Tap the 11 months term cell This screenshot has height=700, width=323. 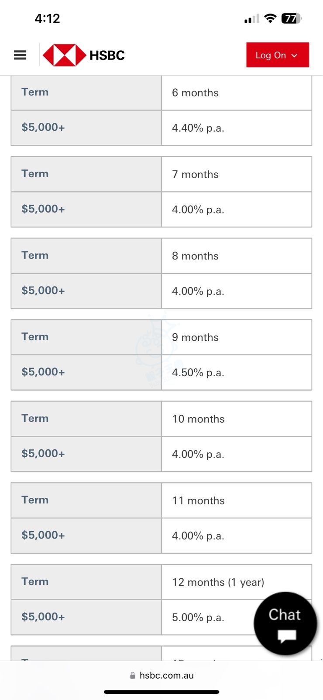[x=236, y=500]
